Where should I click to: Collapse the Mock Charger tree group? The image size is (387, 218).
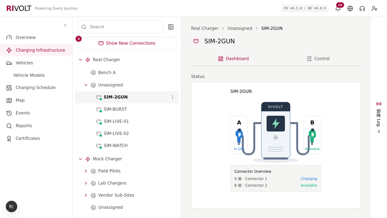[x=80, y=159]
